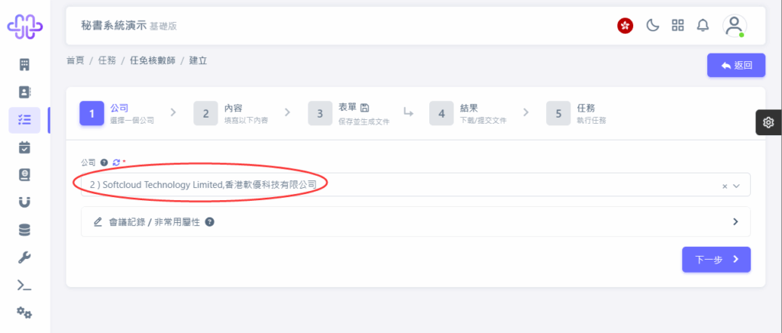
Task: Go to step 2 內容 tab
Action: tap(231, 113)
